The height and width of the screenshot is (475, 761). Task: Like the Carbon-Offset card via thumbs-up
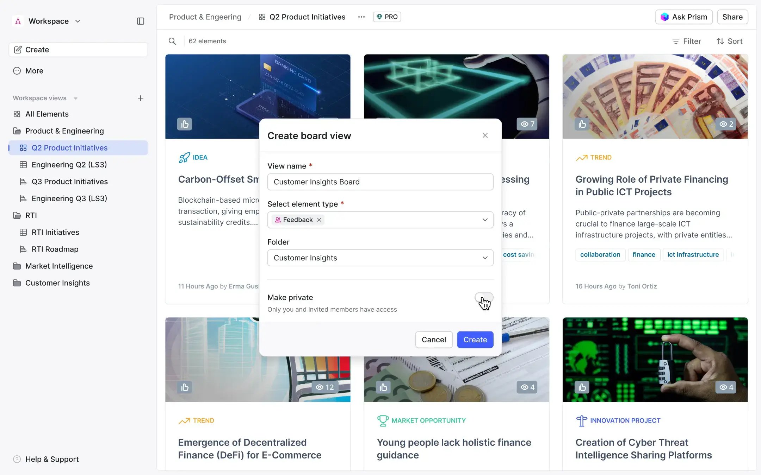185,124
